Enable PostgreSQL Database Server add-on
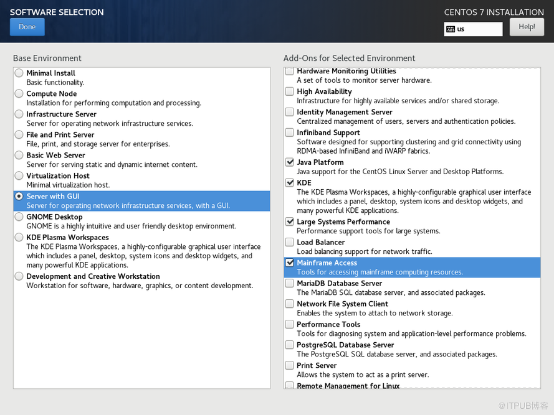Image resolution: width=554 pixels, height=415 pixels. [290, 345]
